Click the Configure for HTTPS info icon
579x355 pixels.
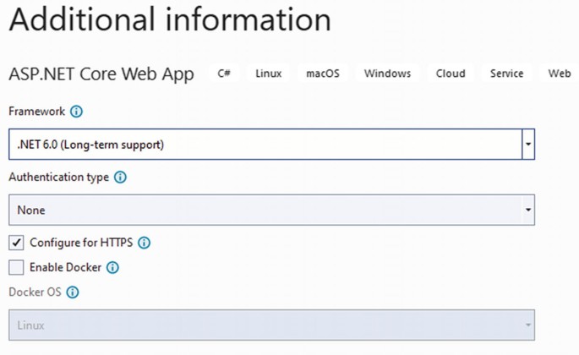click(144, 243)
